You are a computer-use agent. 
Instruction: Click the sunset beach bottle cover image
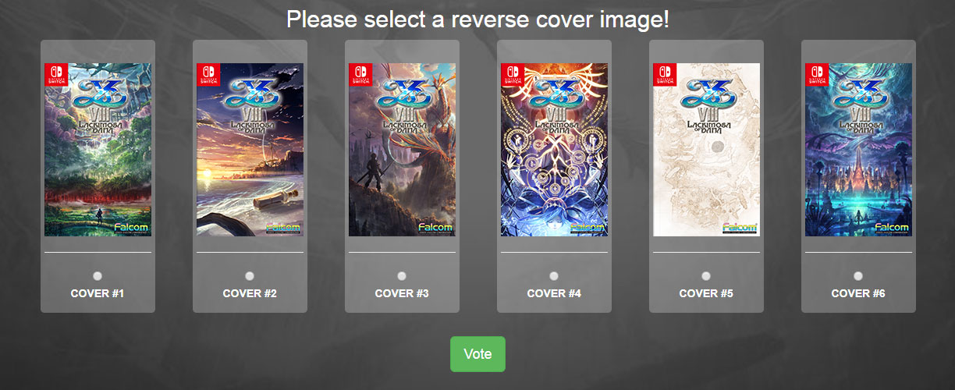coord(250,150)
